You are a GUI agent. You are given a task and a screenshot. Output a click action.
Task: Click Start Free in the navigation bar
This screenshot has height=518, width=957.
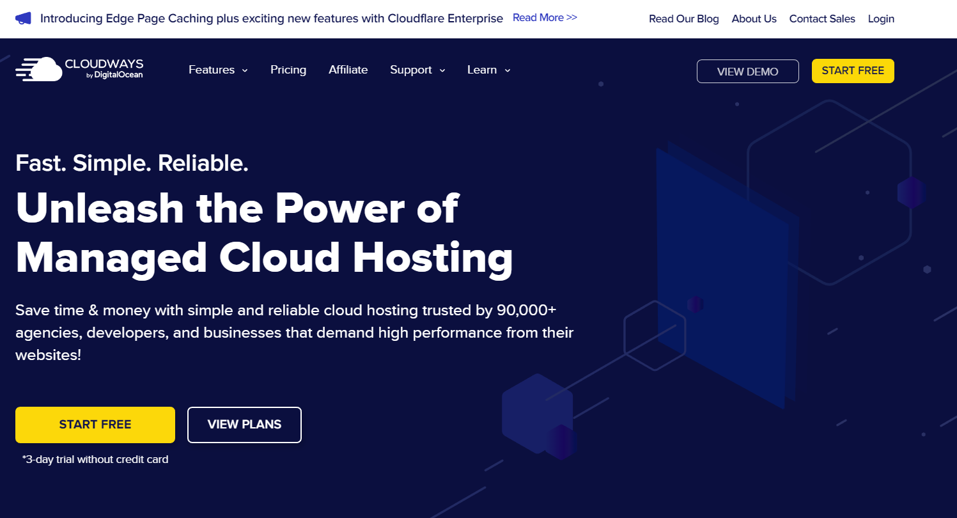tap(853, 71)
